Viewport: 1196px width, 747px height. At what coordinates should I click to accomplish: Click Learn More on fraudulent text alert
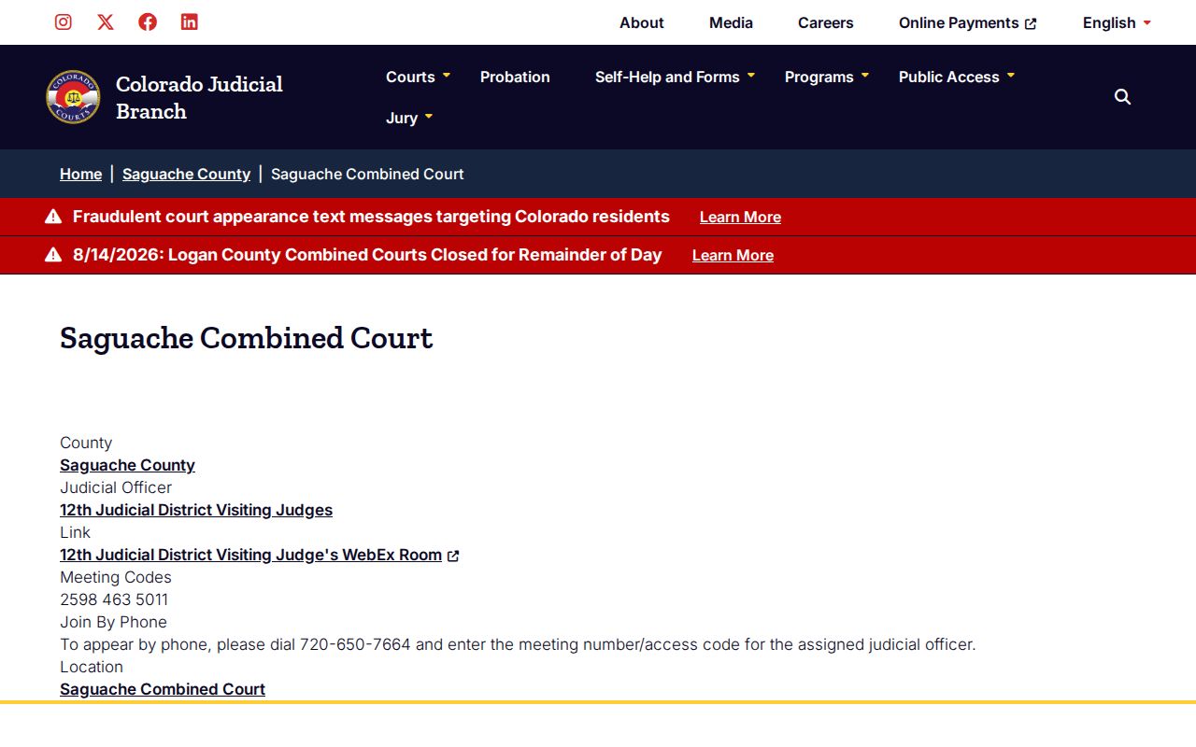point(740,217)
